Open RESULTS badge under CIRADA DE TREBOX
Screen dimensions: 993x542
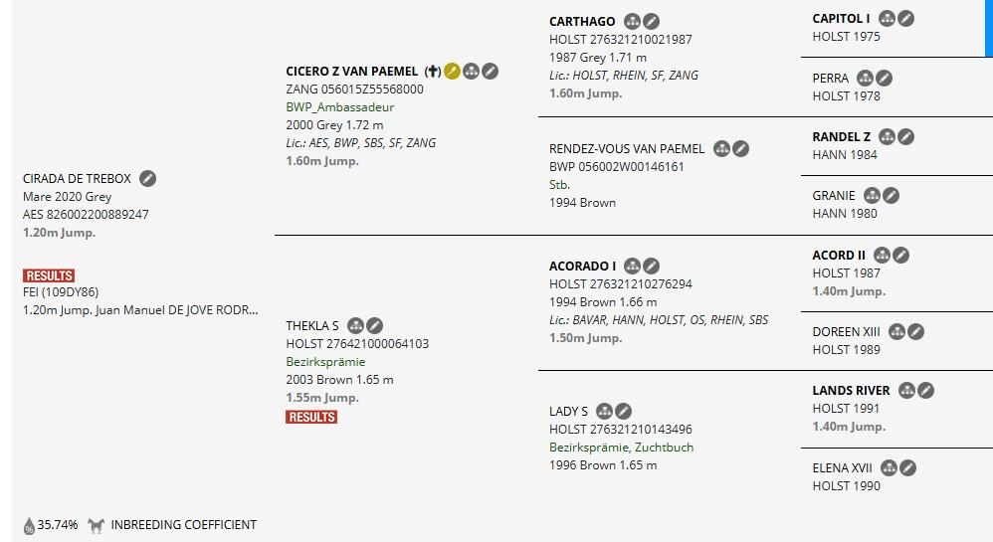(x=49, y=275)
